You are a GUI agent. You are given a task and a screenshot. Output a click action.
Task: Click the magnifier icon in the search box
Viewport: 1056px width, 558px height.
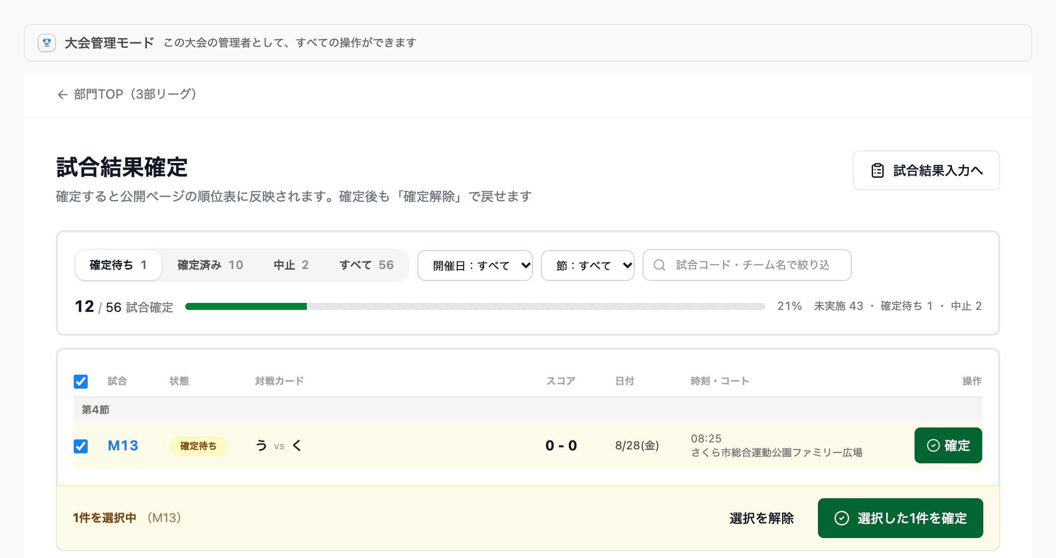[x=660, y=265]
